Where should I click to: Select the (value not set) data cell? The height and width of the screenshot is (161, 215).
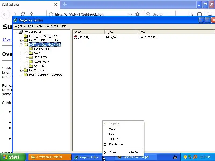pos(148,37)
